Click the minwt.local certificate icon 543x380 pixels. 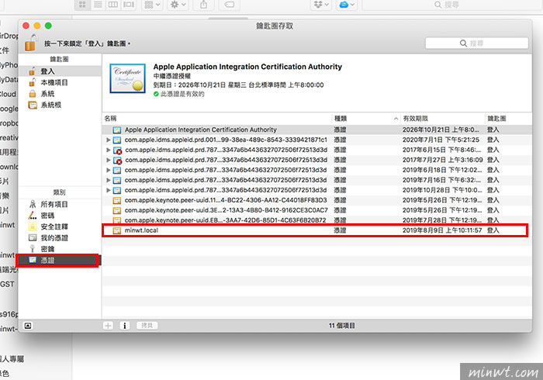point(117,230)
